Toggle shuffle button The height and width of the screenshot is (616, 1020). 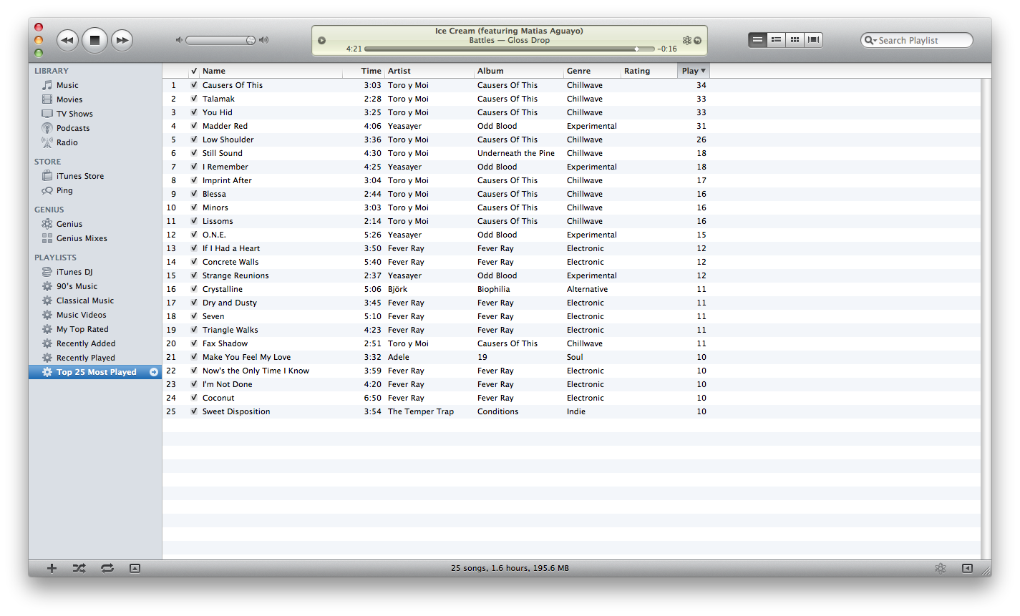pos(79,568)
